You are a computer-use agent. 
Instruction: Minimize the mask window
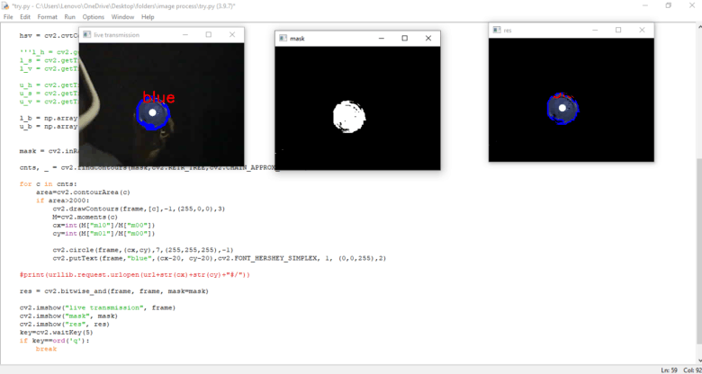382,39
